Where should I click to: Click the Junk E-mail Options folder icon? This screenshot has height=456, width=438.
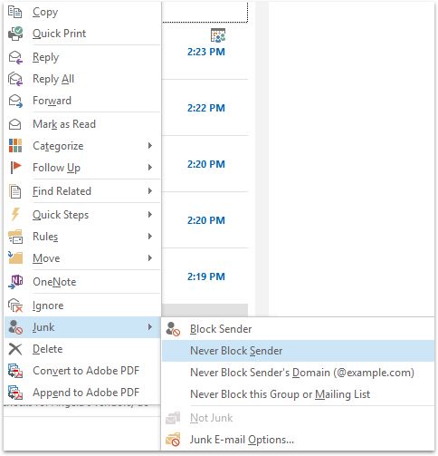(173, 440)
